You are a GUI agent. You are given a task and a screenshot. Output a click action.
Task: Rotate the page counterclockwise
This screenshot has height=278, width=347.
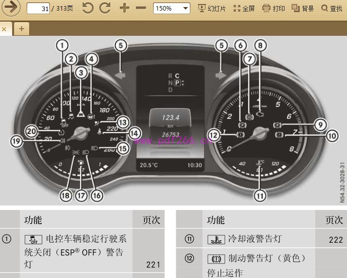88,9
